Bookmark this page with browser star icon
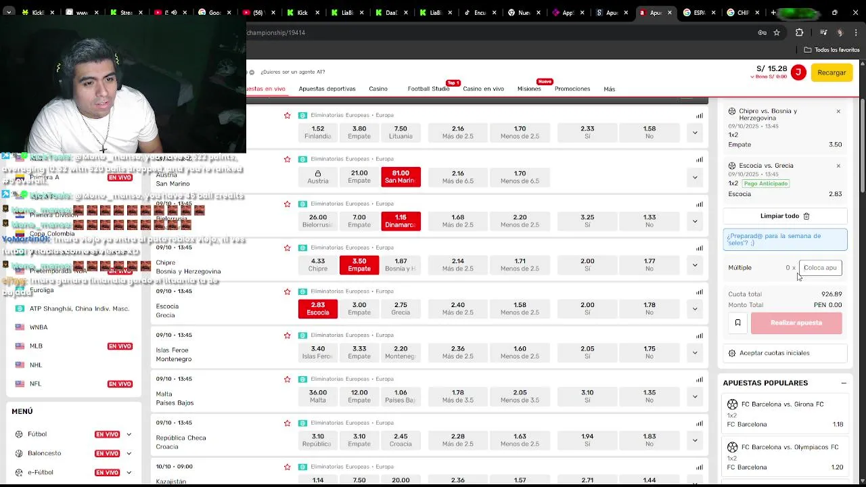The image size is (866, 487). pyautogui.click(x=777, y=32)
